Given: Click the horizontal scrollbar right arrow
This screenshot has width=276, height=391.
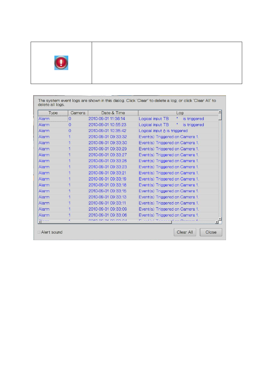Looking at the screenshot, I should tap(217, 222).
